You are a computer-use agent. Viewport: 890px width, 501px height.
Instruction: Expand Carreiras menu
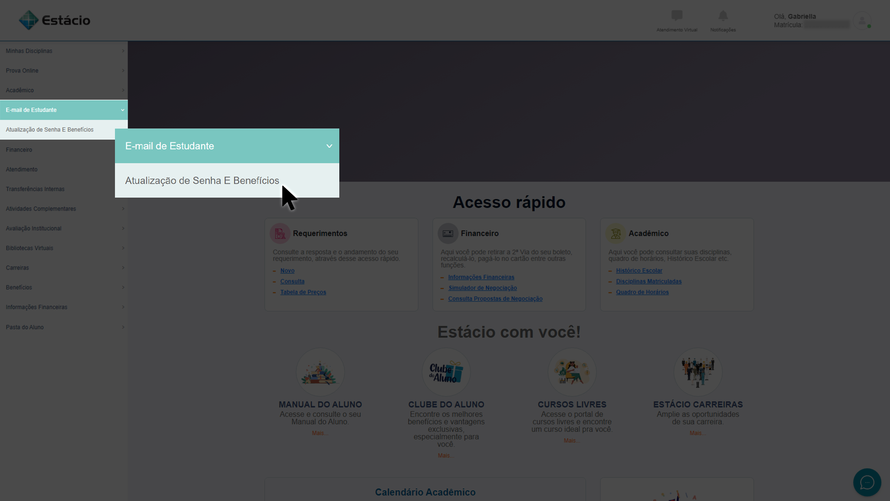click(64, 268)
